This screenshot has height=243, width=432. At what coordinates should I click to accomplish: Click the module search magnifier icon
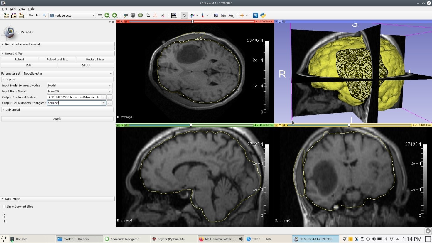click(45, 15)
